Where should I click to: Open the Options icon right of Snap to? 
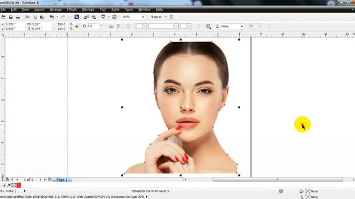[x=171, y=17]
